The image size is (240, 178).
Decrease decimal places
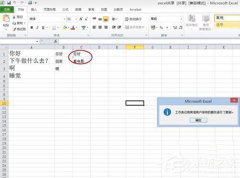tap(180, 28)
